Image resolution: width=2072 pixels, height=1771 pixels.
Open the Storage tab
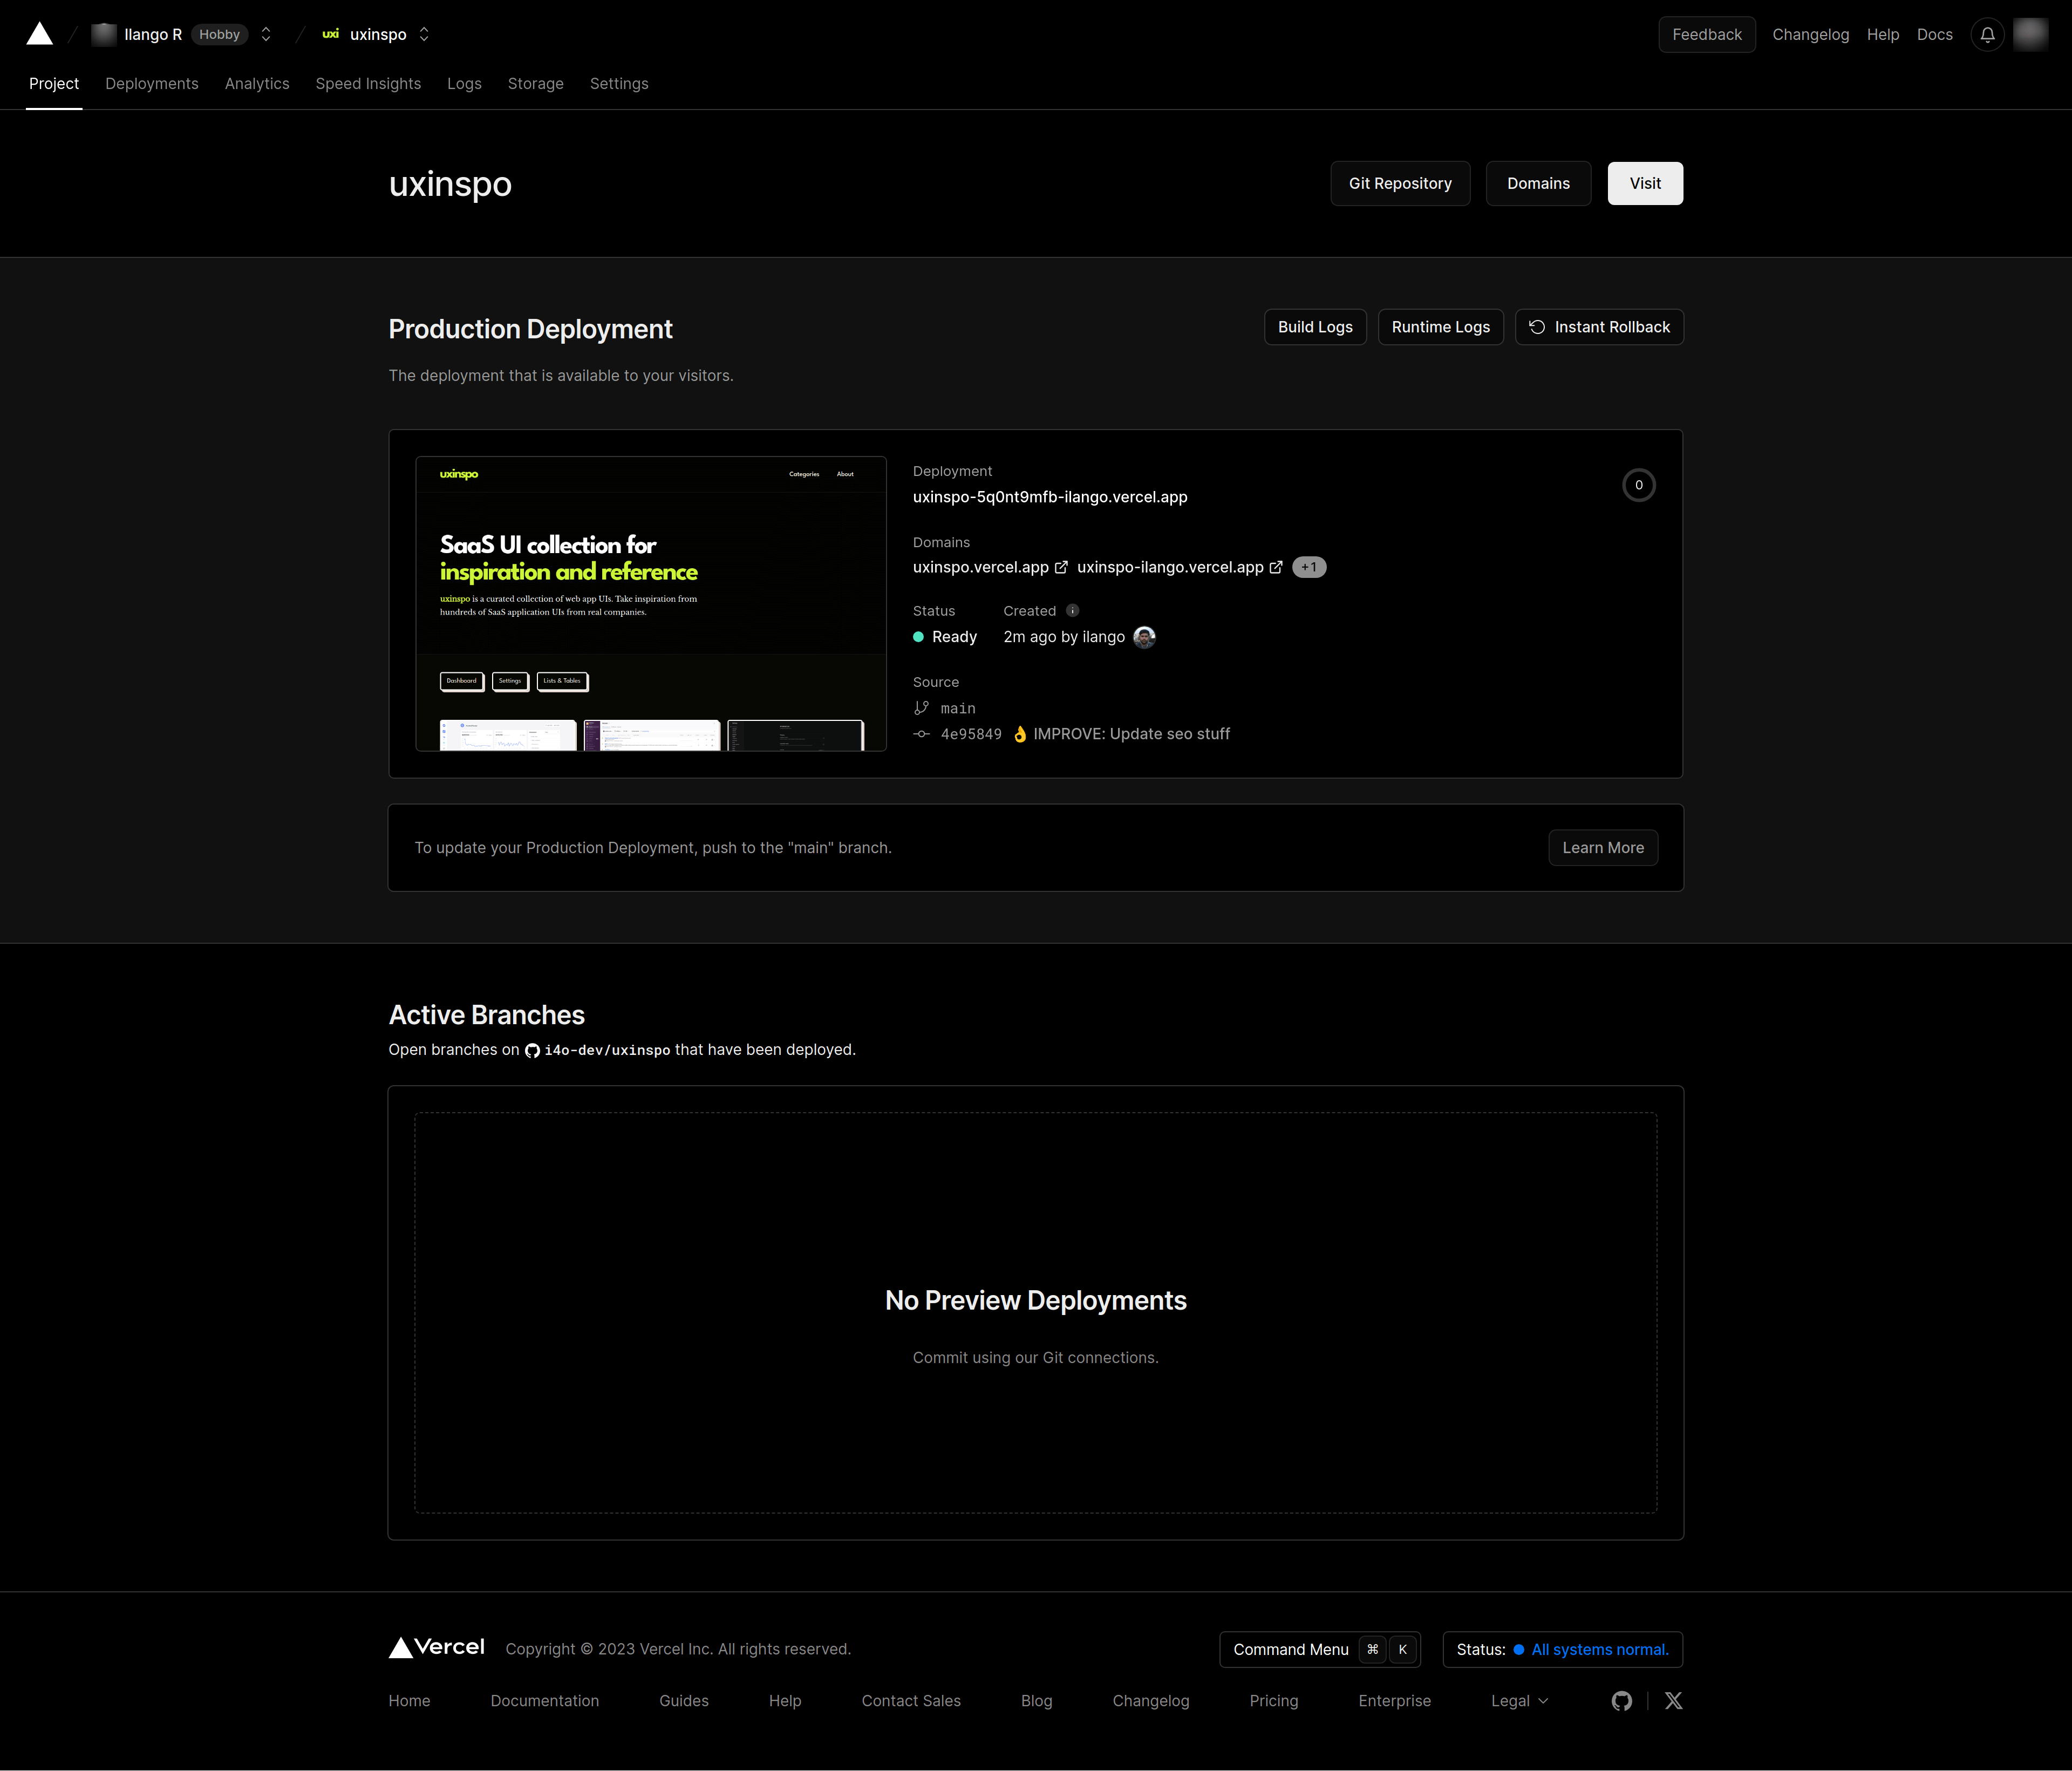click(536, 84)
